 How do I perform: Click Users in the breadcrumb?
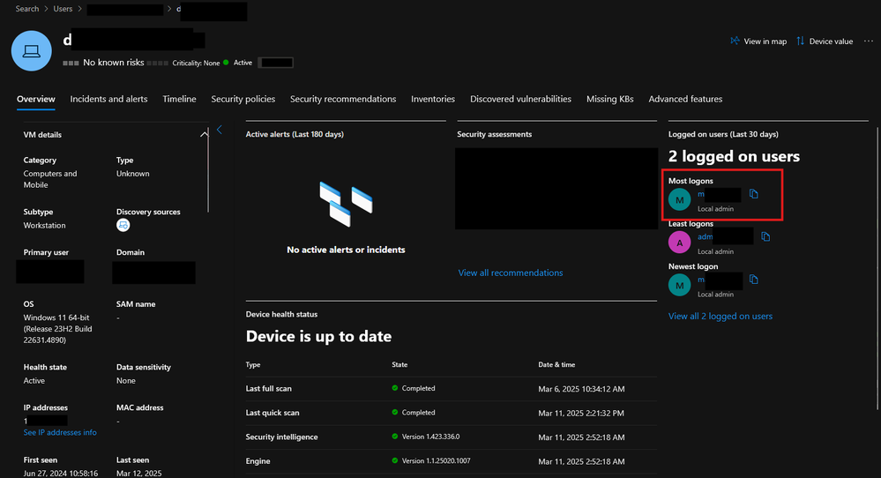point(63,9)
